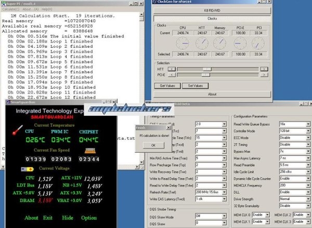Click the Set Values button
Image resolution: width=312 pixels, height=228 pixels.
[196, 85]
